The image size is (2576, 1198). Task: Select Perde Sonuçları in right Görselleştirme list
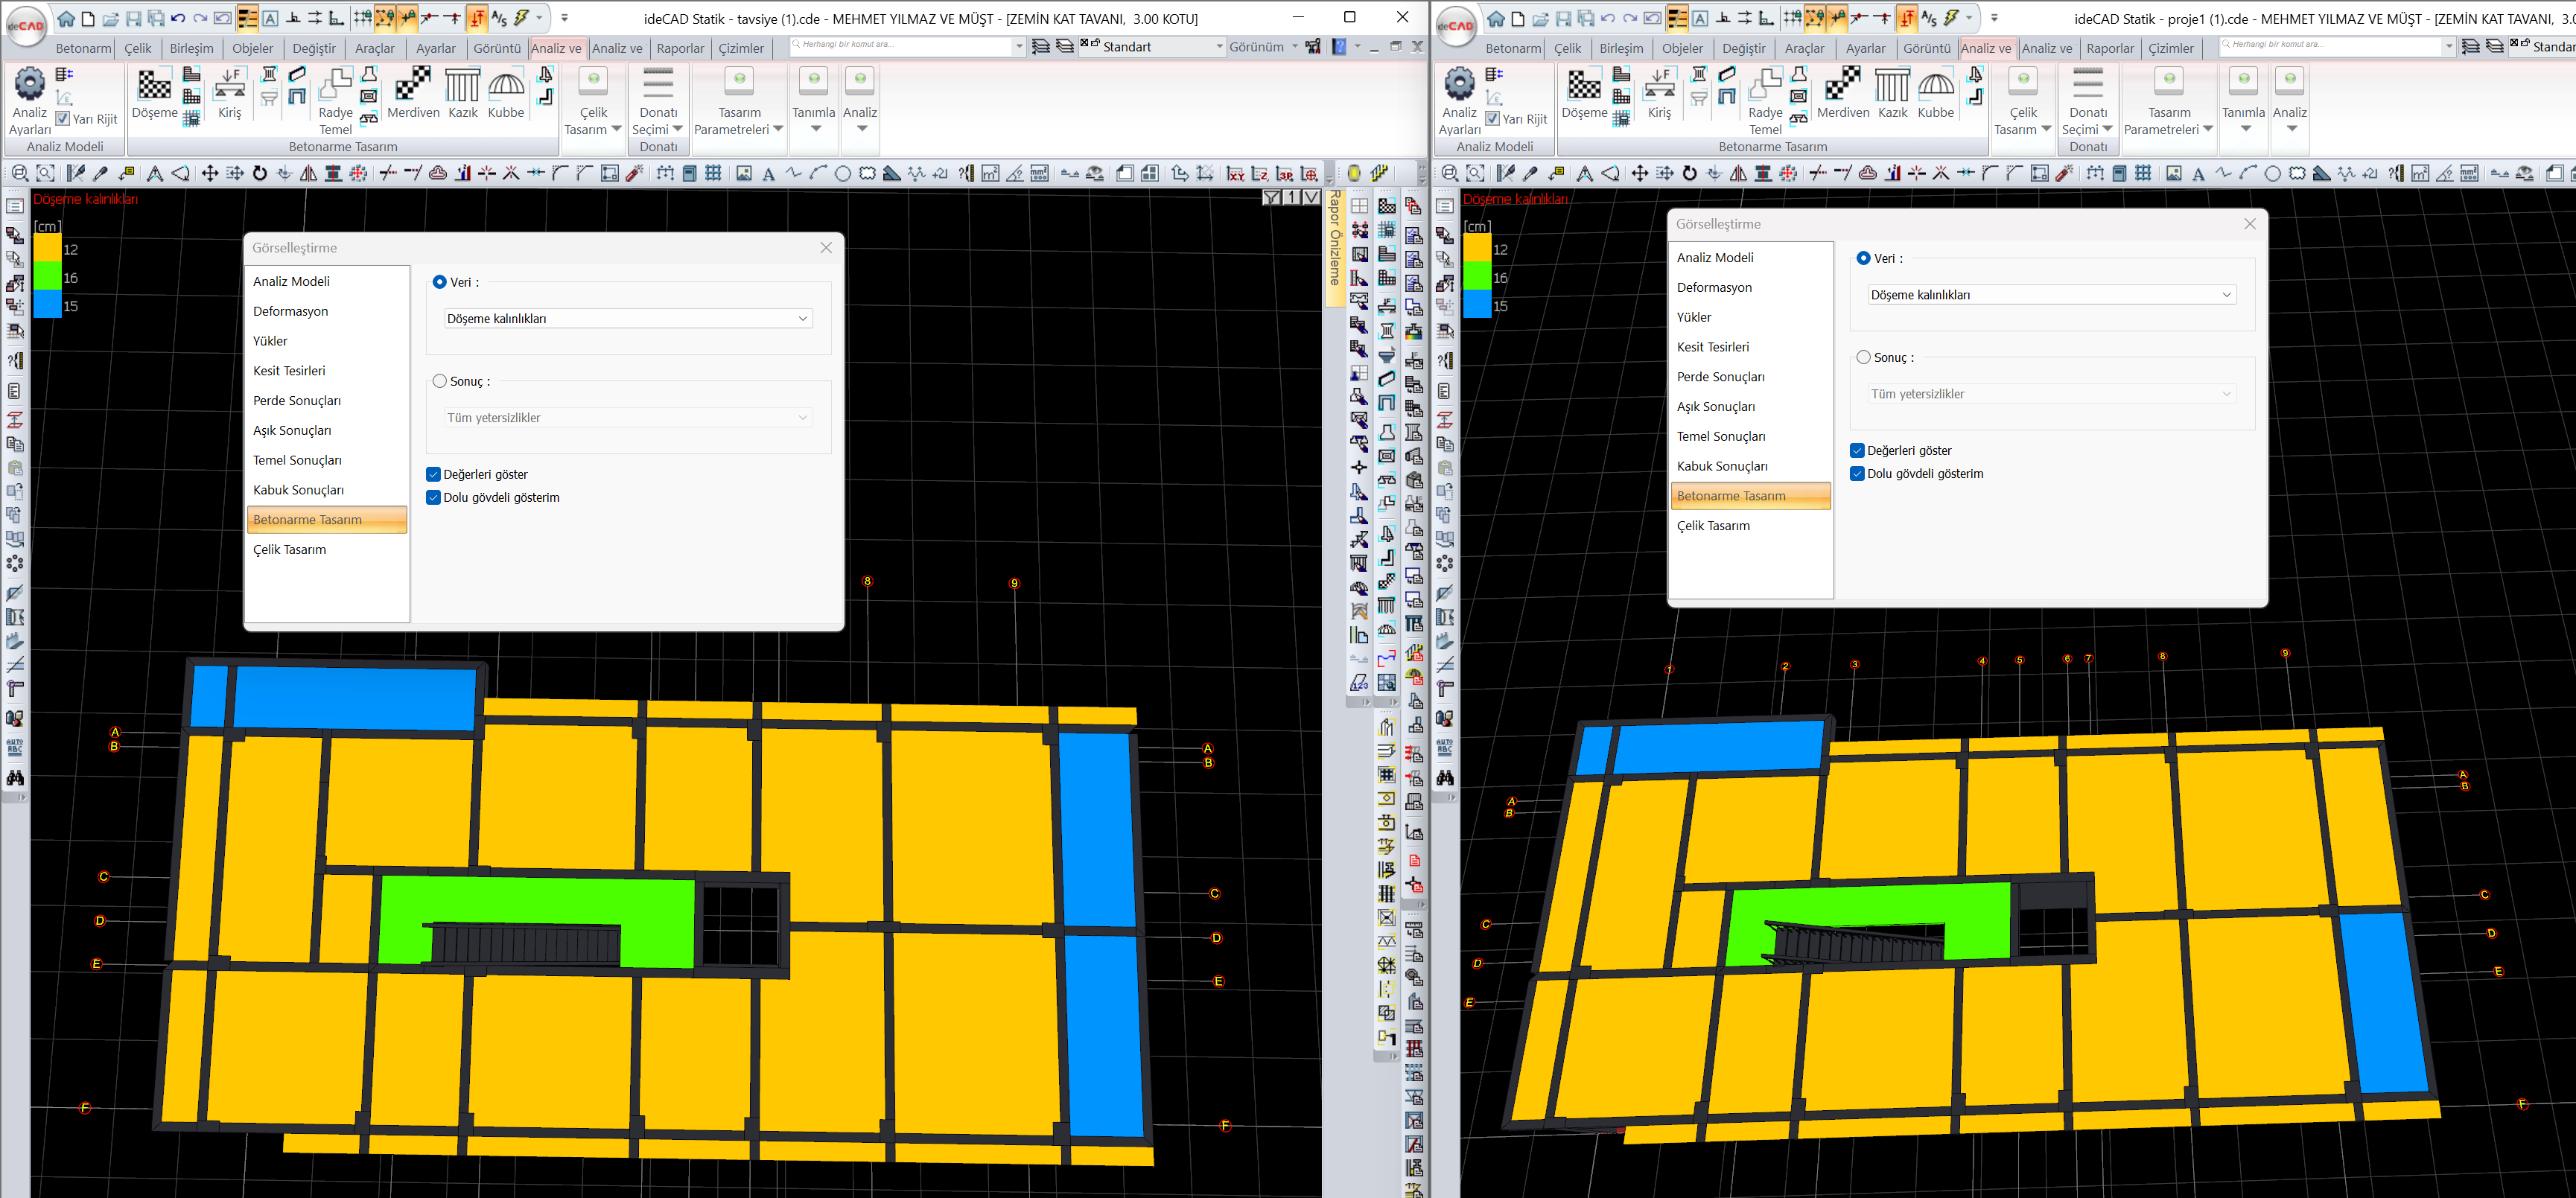click(x=1751, y=377)
